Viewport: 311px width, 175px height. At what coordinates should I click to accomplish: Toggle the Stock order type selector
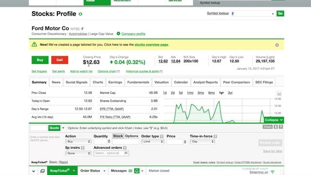click(118, 136)
